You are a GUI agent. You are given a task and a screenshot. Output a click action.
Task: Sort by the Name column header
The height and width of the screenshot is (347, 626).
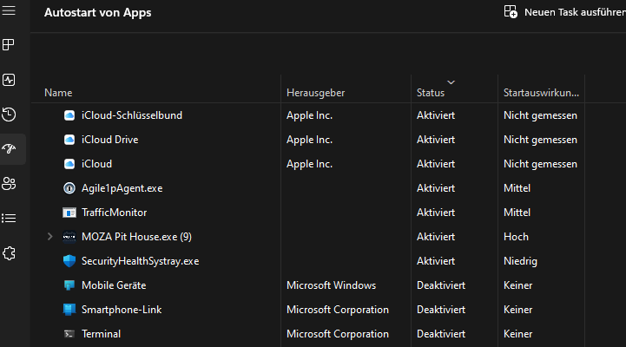pos(58,93)
